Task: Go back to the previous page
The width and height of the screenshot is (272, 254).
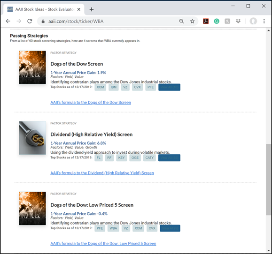Action: pos(8,21)
